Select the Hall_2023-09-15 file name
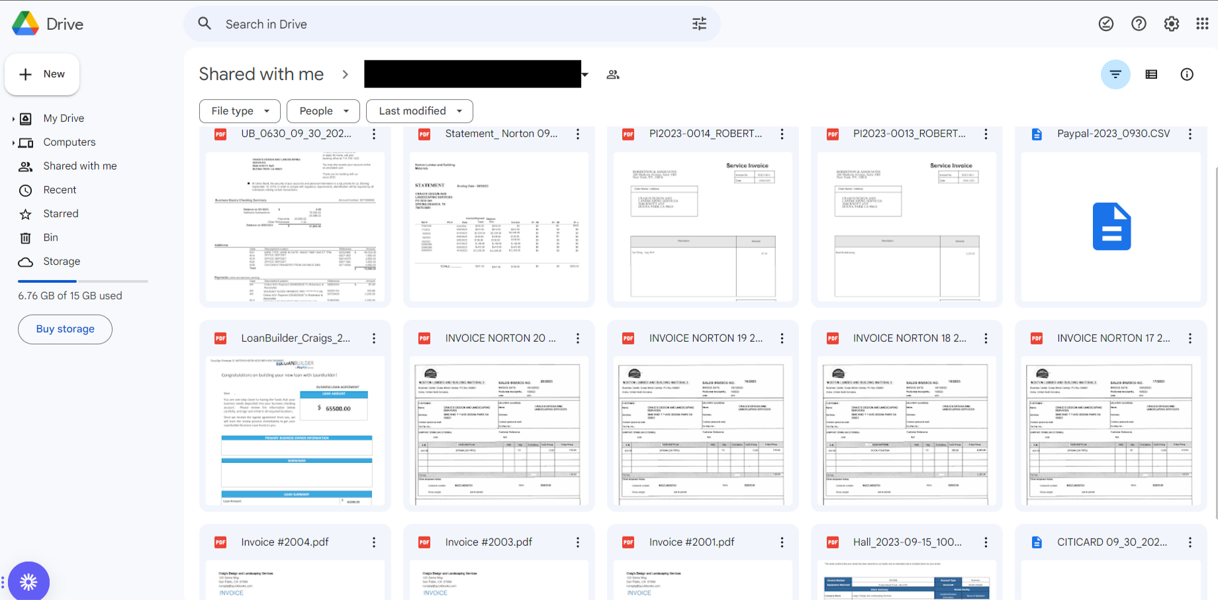 click(908, 542)
